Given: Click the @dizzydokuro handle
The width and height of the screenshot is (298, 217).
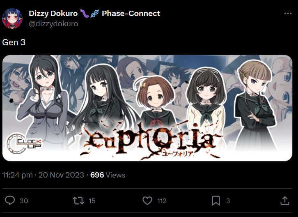Looking at the screenshot, I should tap(53, 24).
